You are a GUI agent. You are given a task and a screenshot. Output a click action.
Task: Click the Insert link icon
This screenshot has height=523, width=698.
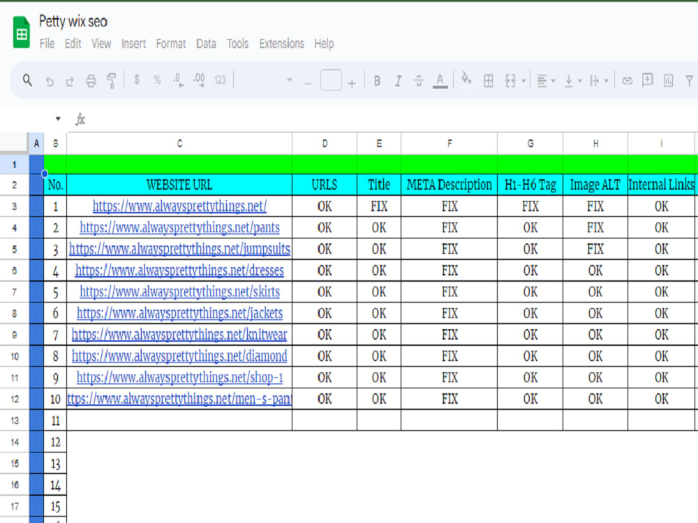click(628, 80)
